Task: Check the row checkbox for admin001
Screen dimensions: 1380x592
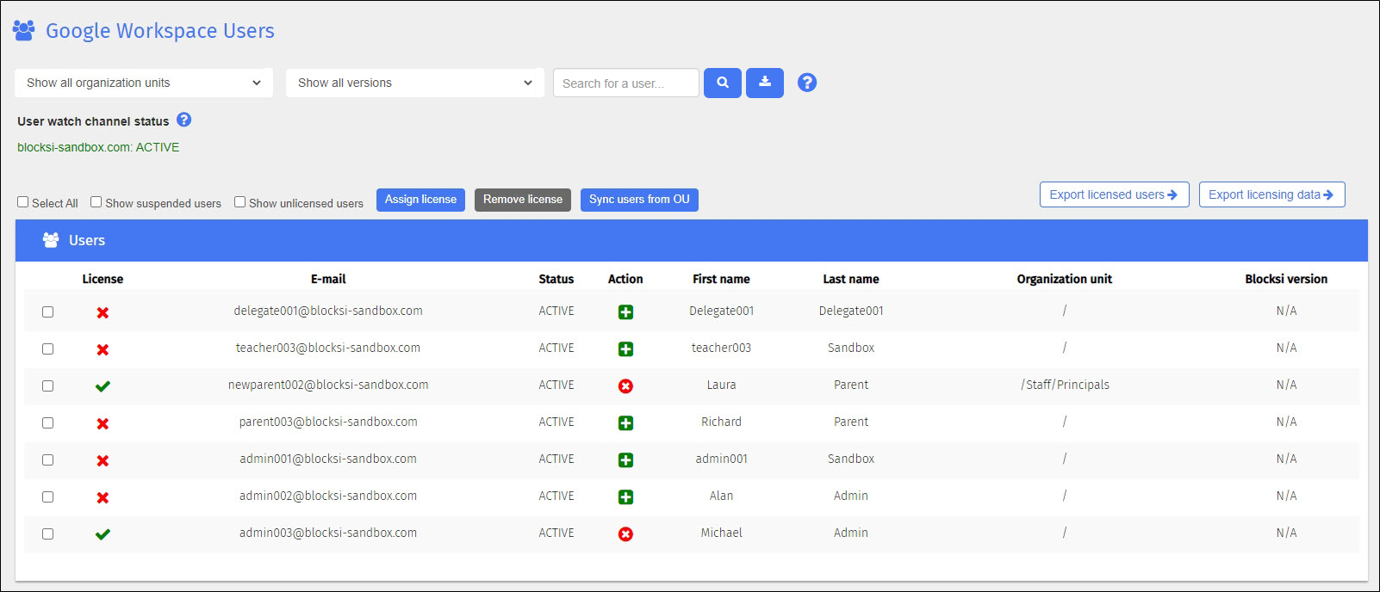Action: pos(48,460)
